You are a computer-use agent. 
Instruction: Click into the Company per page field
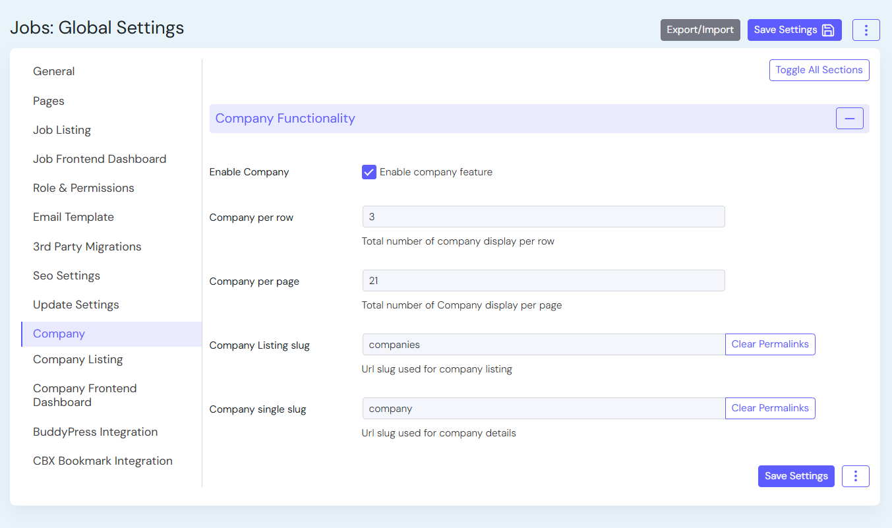coord(543,281)
